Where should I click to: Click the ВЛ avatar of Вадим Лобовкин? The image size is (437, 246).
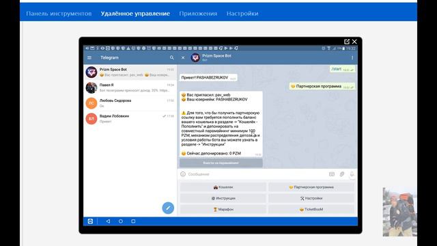91,118
